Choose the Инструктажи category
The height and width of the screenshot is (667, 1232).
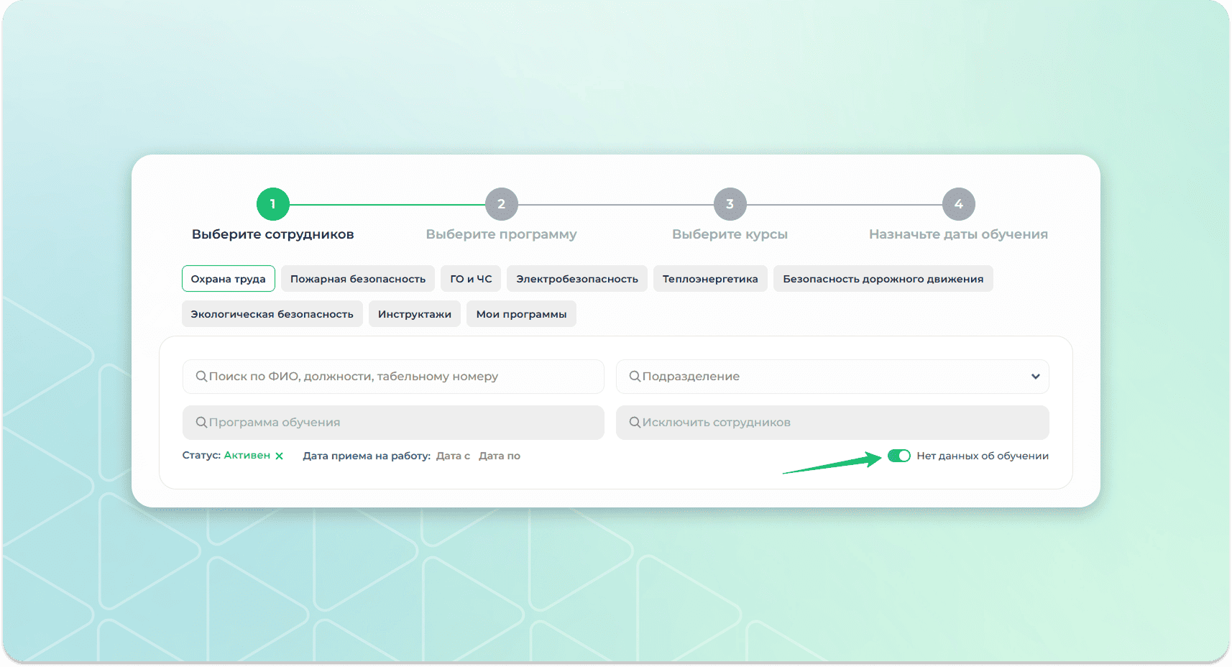tap(415, 314)
